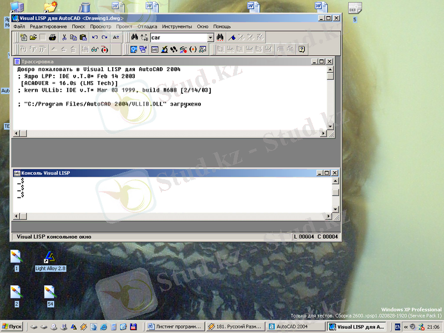The height and width of the screenshot is (333, 444).
Task: Open the Инструменты menu
Action: tap(177, 26)
